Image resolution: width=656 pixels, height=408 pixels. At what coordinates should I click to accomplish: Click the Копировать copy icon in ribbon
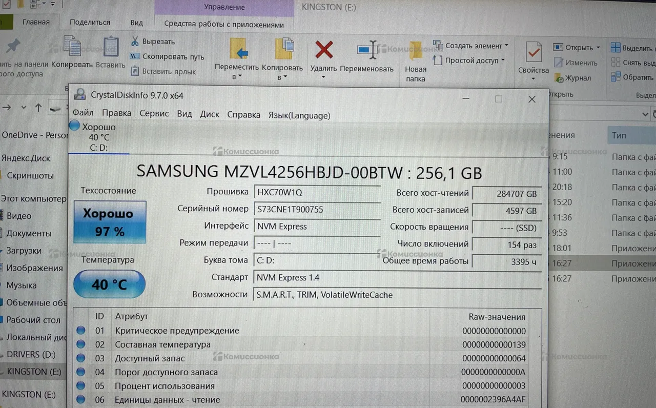(72, 48)
